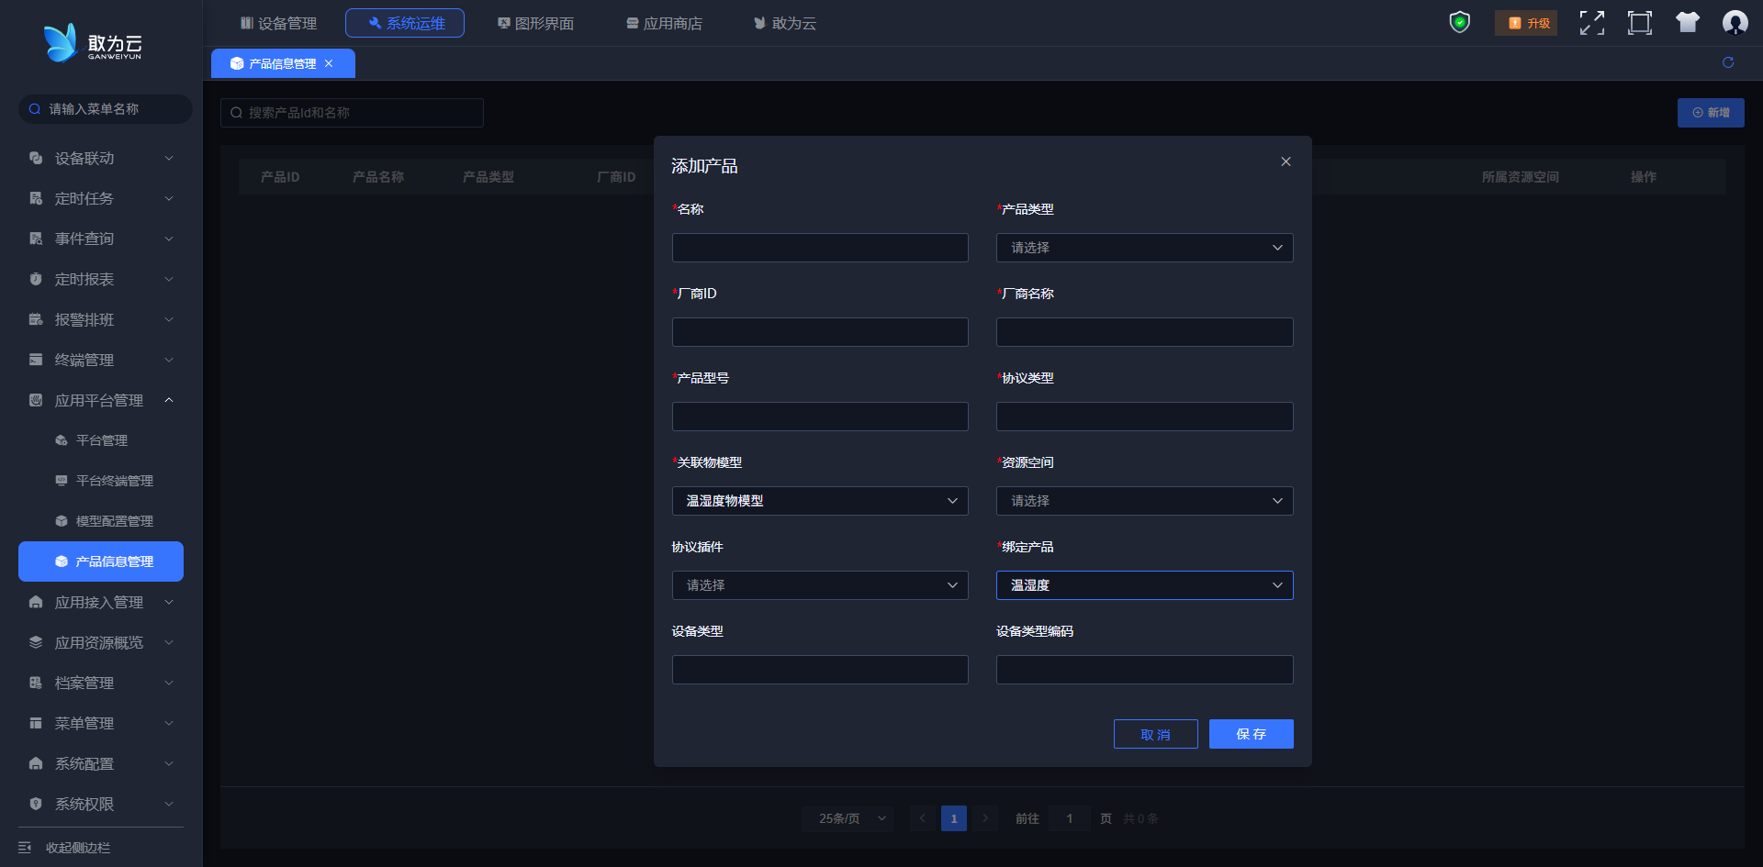Click the 取为云 logo
The width and height of the screenshot is (1763, 867).
[93, 43]
